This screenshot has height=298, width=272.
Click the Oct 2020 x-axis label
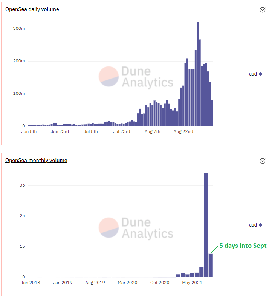click(x=160, y=283)
